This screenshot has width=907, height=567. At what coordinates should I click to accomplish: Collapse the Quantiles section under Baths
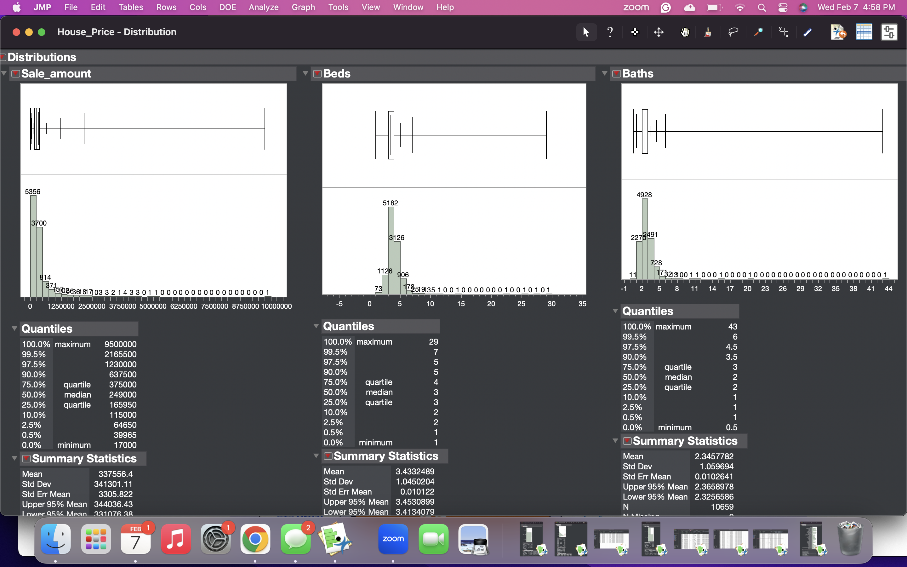615,311
